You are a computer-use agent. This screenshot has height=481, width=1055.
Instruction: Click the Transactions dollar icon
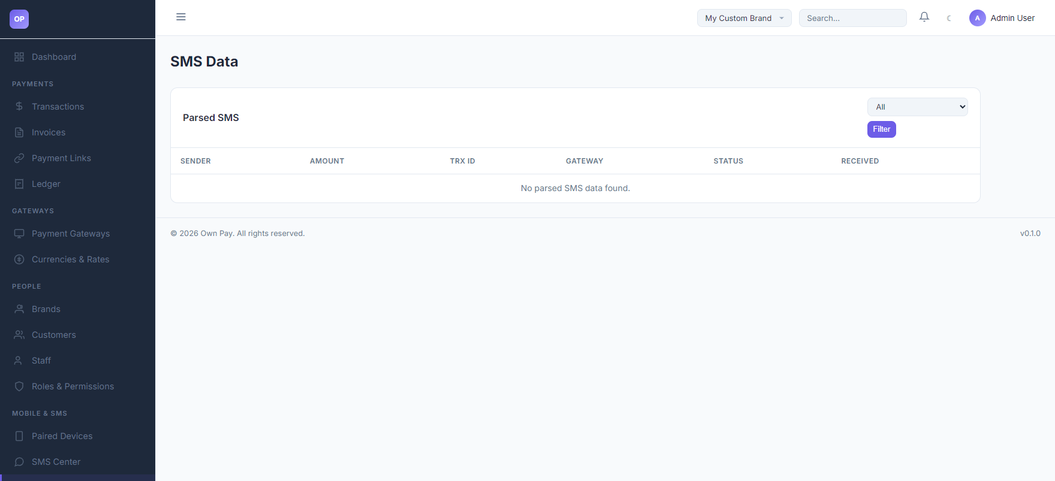click(19, 106)
